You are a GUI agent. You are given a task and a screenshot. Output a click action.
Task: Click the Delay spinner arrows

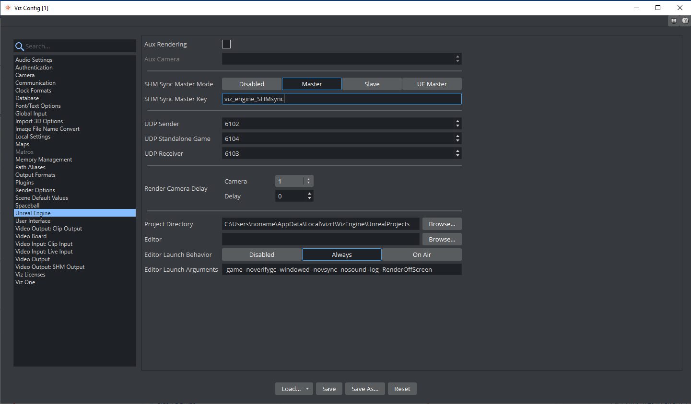[x=309, y=196]
